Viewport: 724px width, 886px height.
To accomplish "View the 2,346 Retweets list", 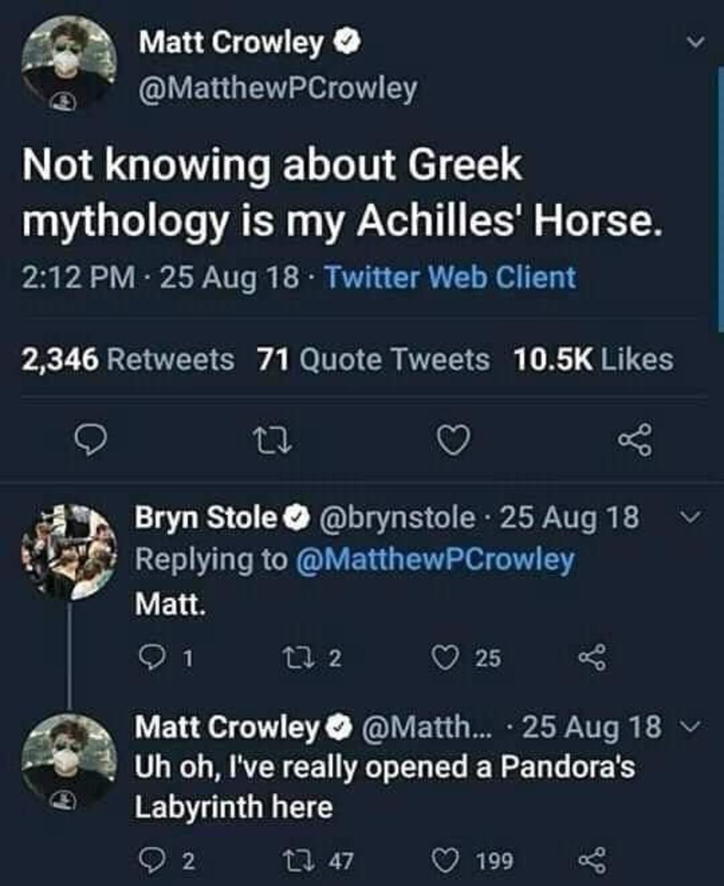I will click(x=128, y=360).
